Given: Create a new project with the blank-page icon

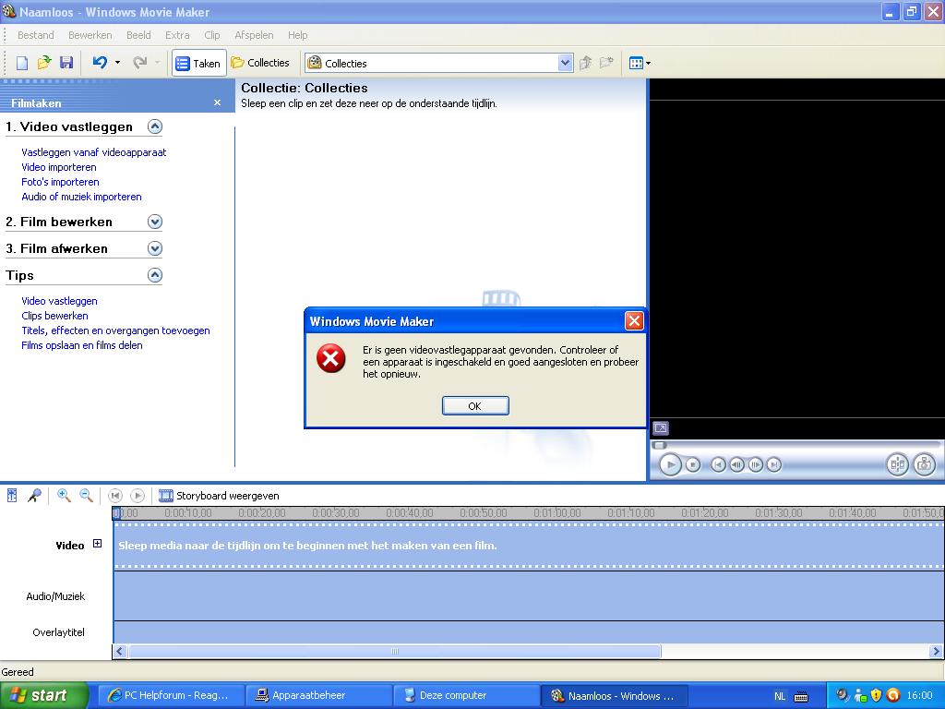Looking at the screenshot, I should tap(22, 63).
